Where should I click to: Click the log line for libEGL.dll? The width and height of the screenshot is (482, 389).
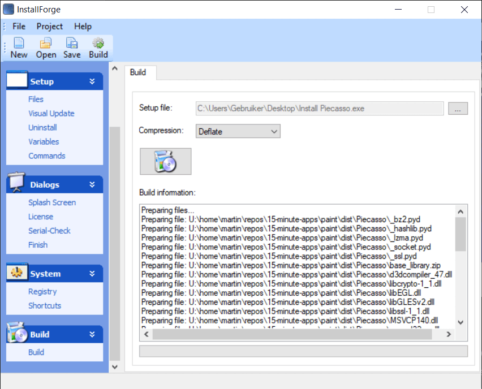[281, 293]
